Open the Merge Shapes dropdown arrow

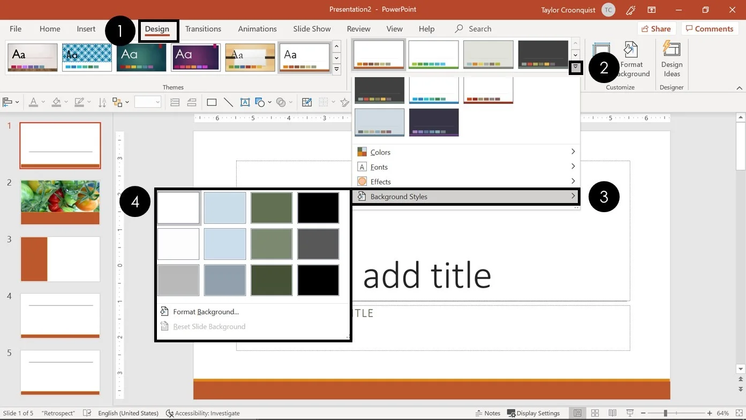pos(291,102)
